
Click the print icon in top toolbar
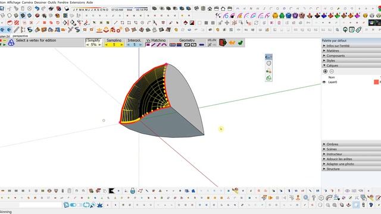point(51,9)
